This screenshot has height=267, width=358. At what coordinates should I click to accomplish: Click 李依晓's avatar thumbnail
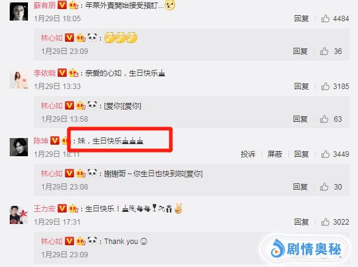pyautogui.click(x=19, y=79)
